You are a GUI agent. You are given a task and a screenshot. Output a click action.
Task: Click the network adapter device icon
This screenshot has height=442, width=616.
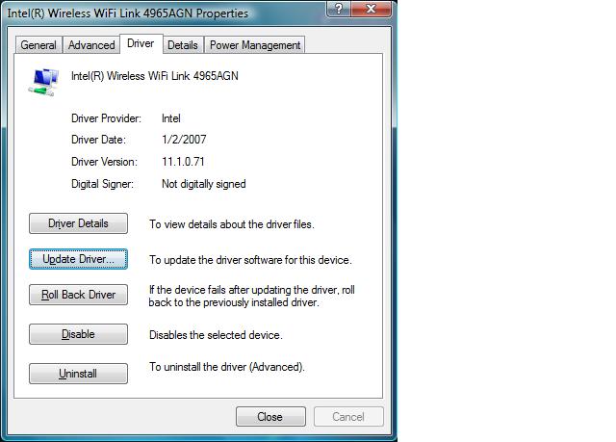coord(43,82)
